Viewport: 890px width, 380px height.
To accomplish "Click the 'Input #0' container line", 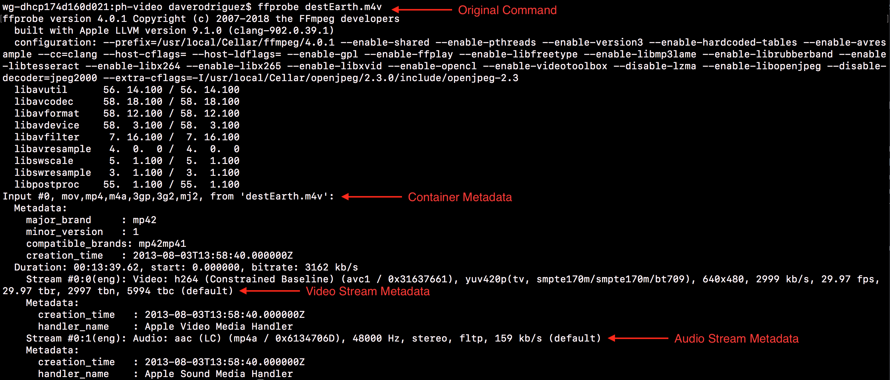I will [x=168, y=197].
